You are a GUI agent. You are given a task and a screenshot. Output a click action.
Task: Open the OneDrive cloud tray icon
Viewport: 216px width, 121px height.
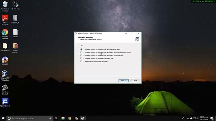pos(191,118)
